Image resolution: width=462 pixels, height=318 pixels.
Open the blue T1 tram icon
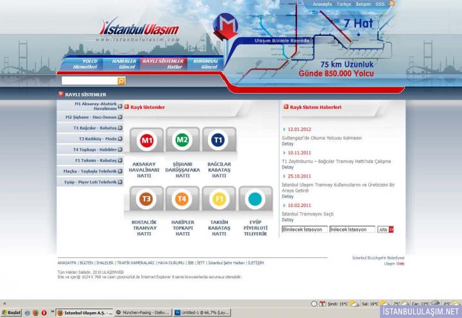[218, 140]
